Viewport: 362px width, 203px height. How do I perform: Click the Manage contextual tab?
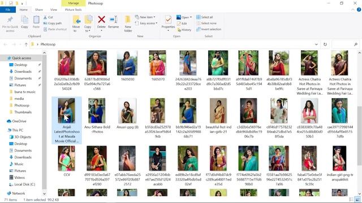(74, 3)
